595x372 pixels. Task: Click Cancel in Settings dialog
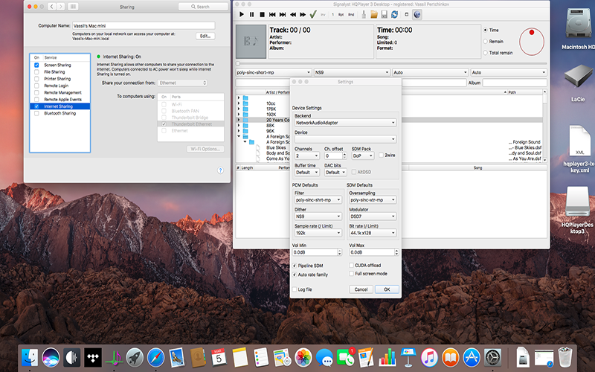point(361,289)
